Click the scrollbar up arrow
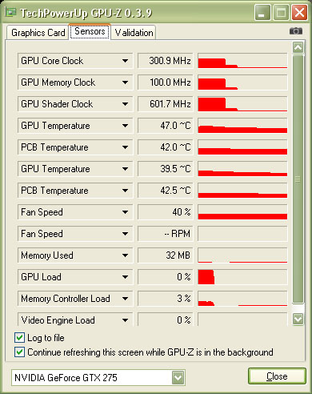 (298, 47)
